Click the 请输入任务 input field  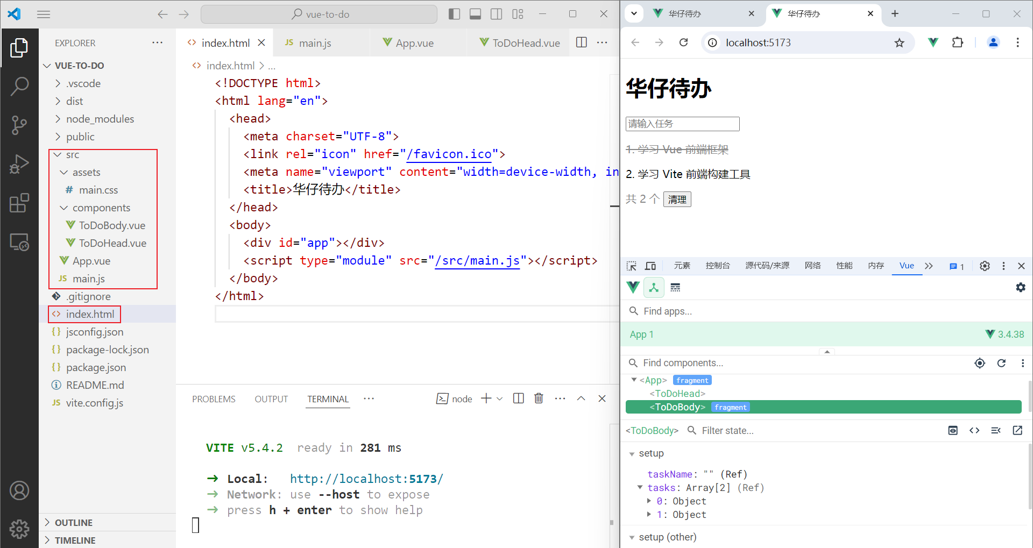point(682,124)
